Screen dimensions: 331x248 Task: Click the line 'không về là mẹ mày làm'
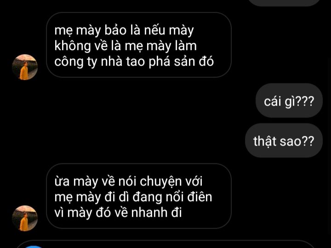click(126, 46)
